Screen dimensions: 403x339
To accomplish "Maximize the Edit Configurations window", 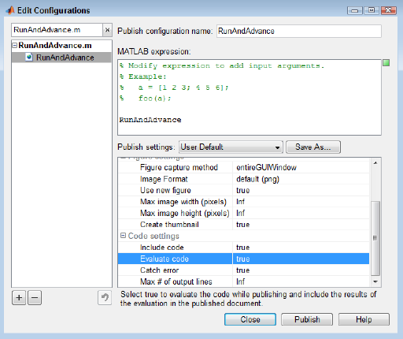I will [372, 10].
